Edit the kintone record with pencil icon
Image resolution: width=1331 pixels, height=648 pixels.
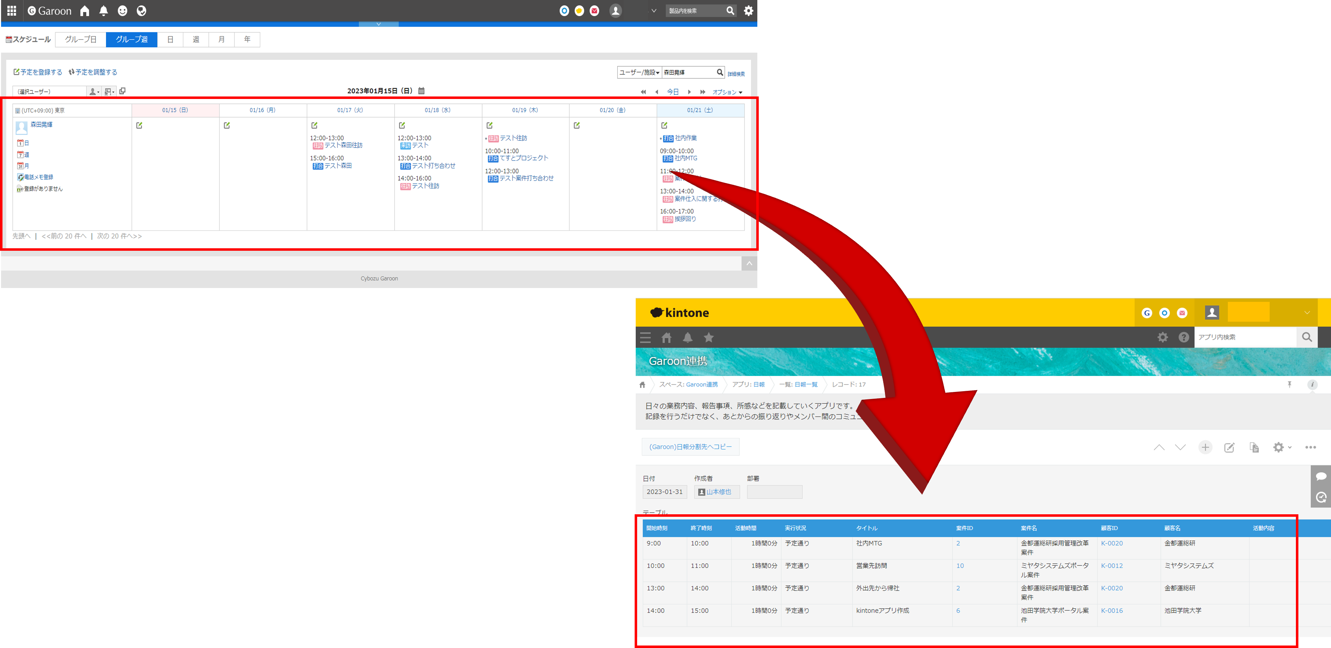click(1229, 448)
